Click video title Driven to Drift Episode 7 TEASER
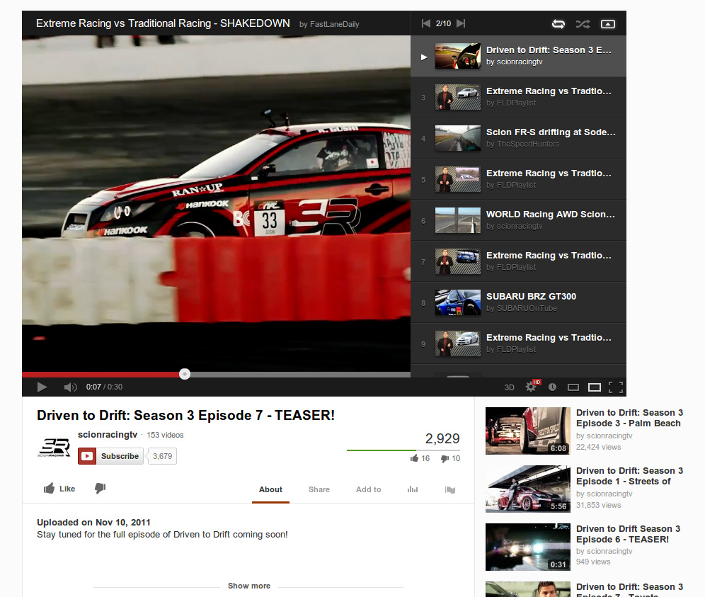This screenshot has width=705, height=597. coord(185,415)
